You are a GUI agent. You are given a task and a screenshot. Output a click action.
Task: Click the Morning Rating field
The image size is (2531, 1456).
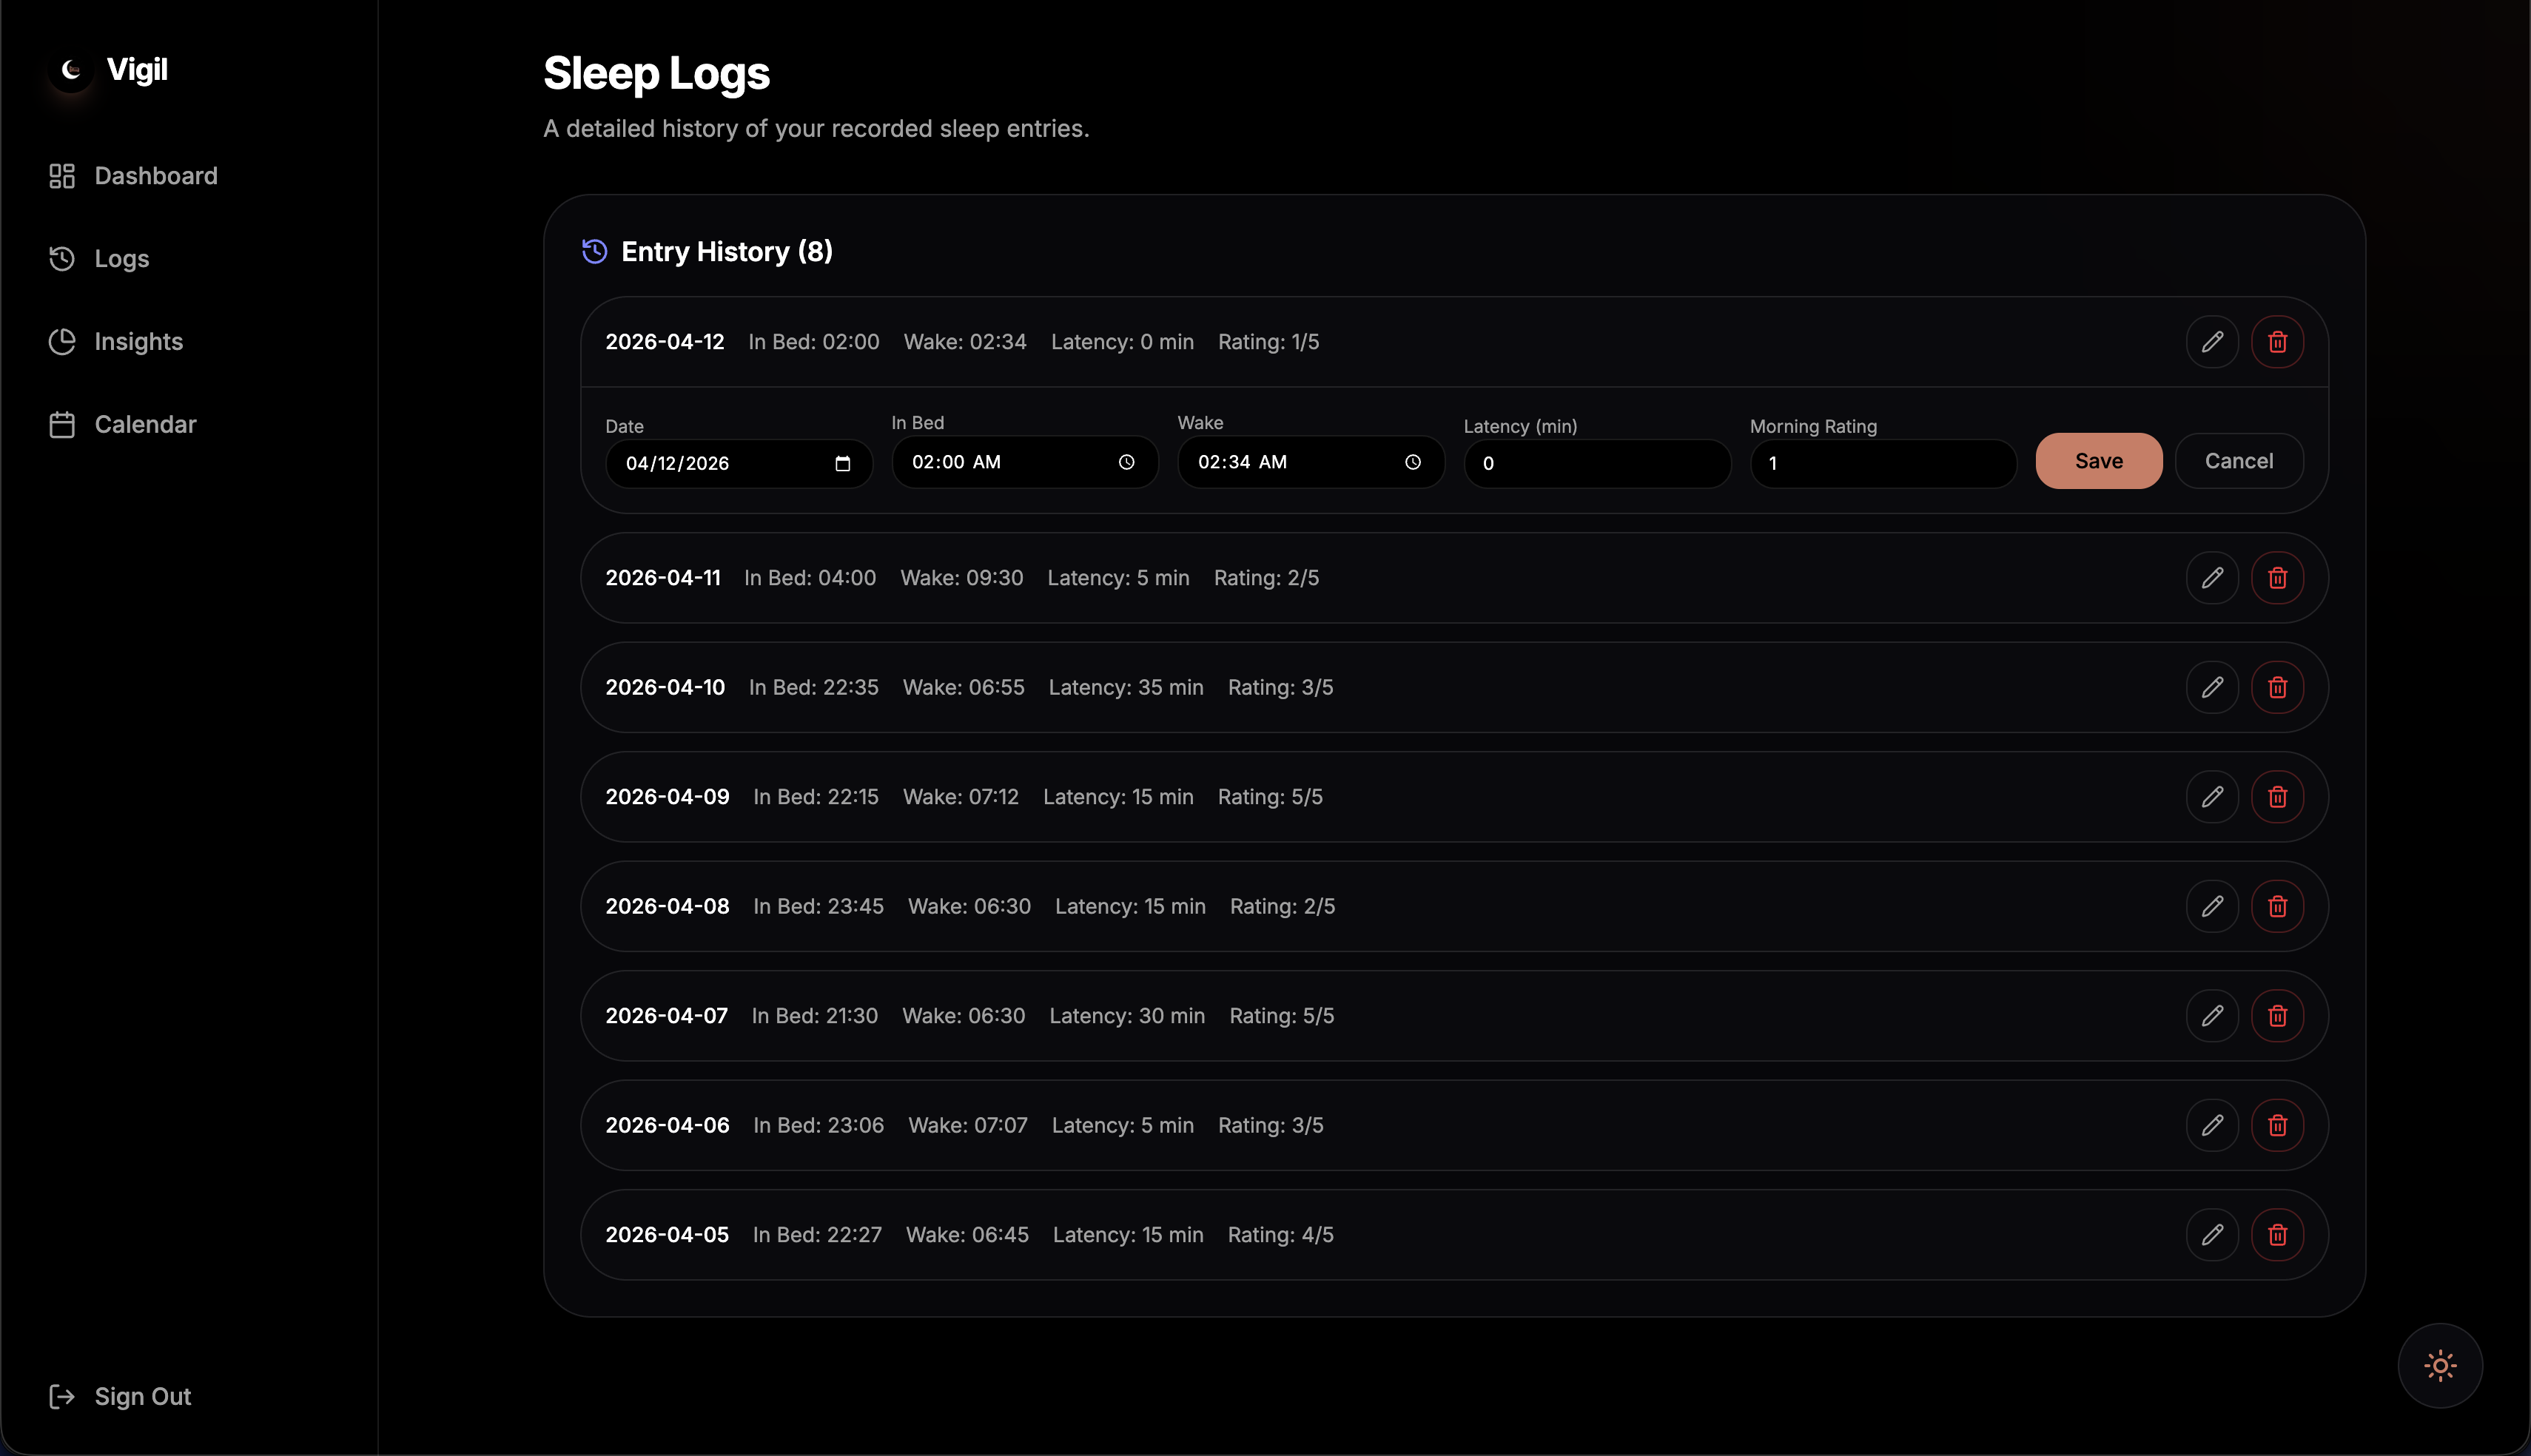(x=1882, y=464)
